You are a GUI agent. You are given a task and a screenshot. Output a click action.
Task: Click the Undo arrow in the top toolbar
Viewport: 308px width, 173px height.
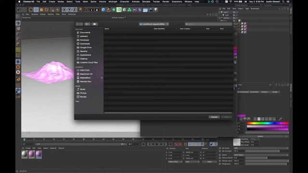coord(19,10)
